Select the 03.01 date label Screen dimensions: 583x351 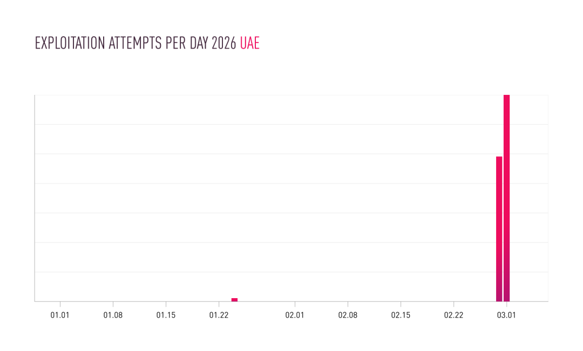(506, 315)
